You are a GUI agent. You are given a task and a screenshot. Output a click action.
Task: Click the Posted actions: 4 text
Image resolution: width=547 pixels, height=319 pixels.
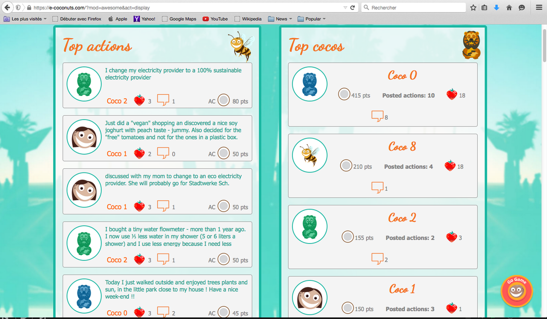pyautogui.click(x=408, y=167)
